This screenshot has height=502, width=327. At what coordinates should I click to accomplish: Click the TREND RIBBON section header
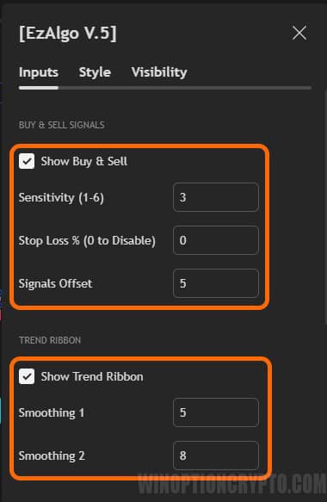pos(50,340)
